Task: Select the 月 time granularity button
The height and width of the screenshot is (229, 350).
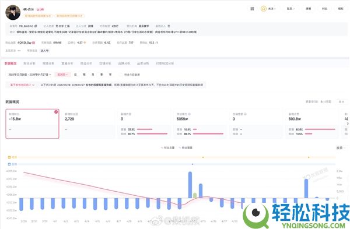Action: tap(93, 75)
